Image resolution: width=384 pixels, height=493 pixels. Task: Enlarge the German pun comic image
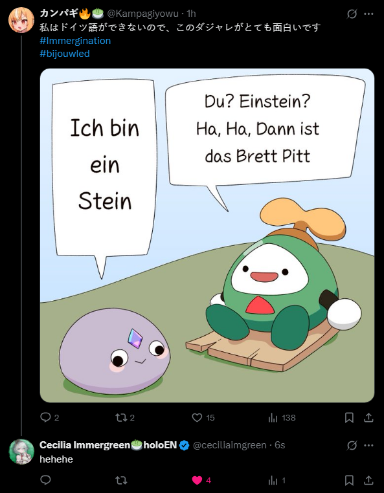[207, 236]
